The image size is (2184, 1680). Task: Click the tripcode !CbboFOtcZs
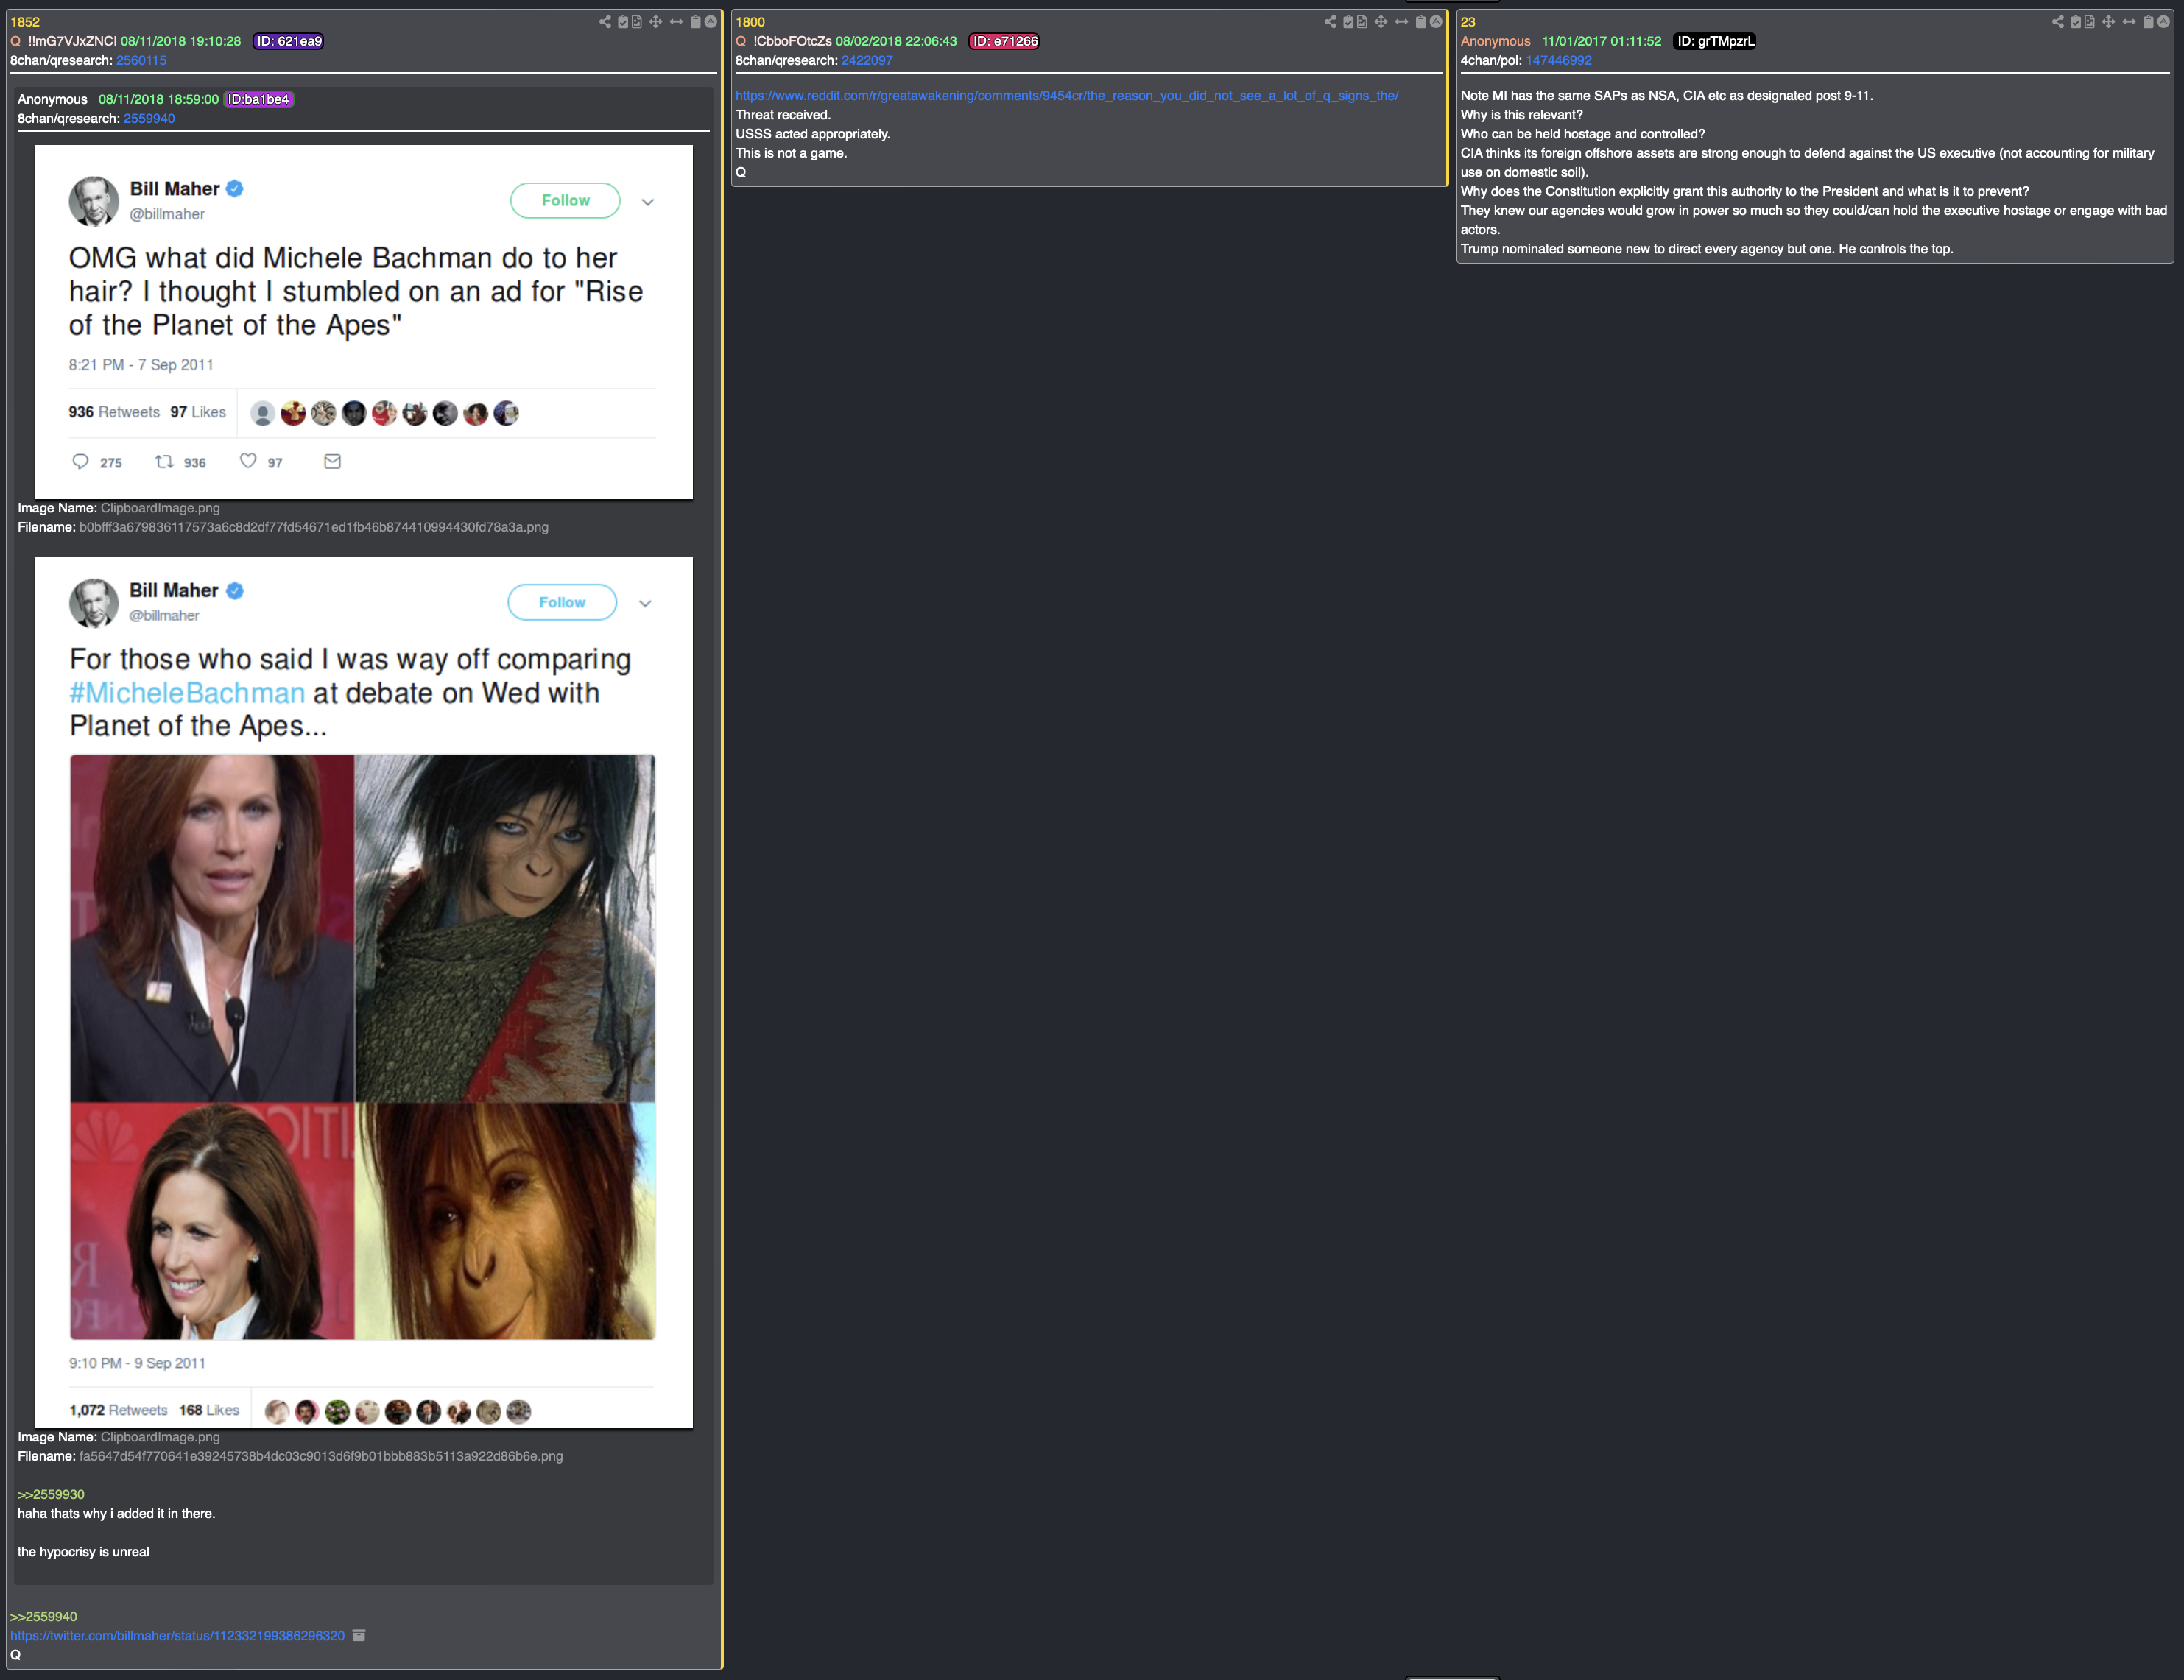click(793, 41)
